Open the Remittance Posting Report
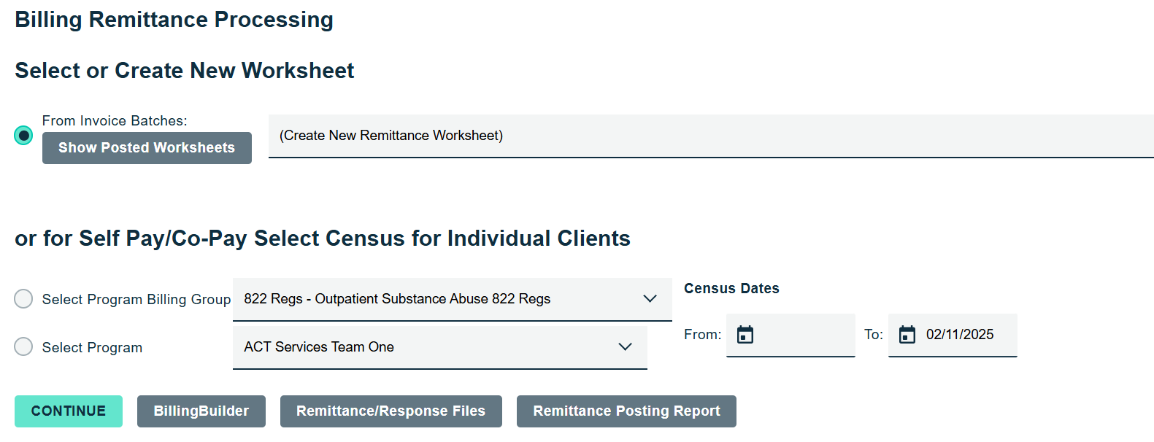This screenshot has height=442, width=1154. pyautogui.click(x=626, y=411)
